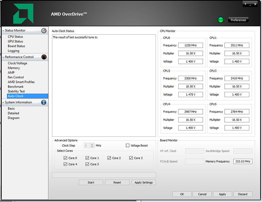This screenshot has height=202, width=262.
Task: Click Apply Settings button
Action: [x=144, y=182]
